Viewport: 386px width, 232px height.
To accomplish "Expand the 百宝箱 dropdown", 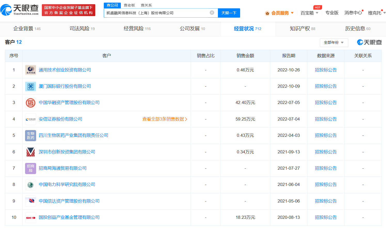I will point(309,13).
